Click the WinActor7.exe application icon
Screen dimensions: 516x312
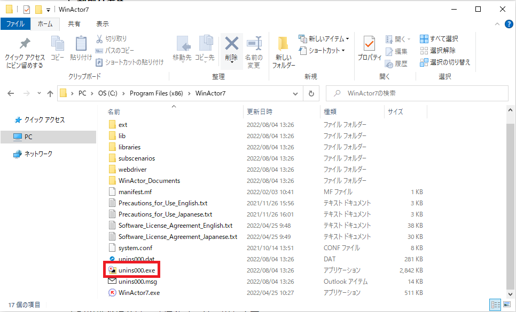point(113,293)
